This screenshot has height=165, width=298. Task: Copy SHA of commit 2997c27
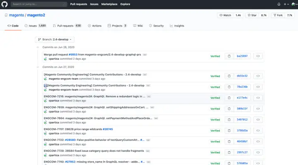point(229,153)
